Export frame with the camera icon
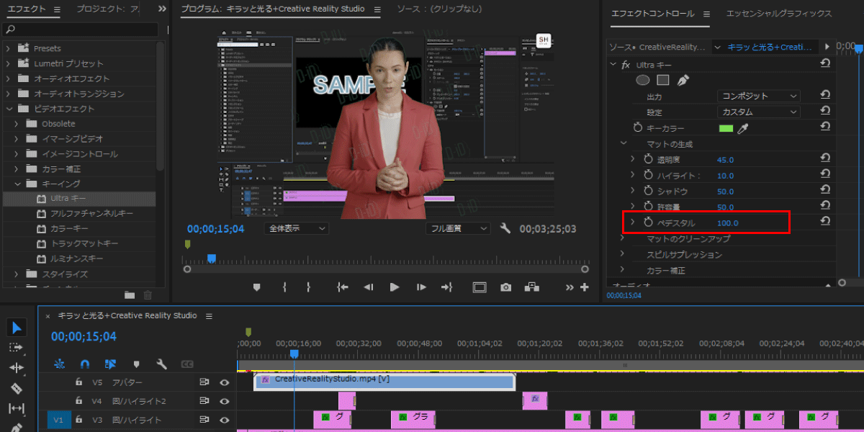 (x=506, y=287)
